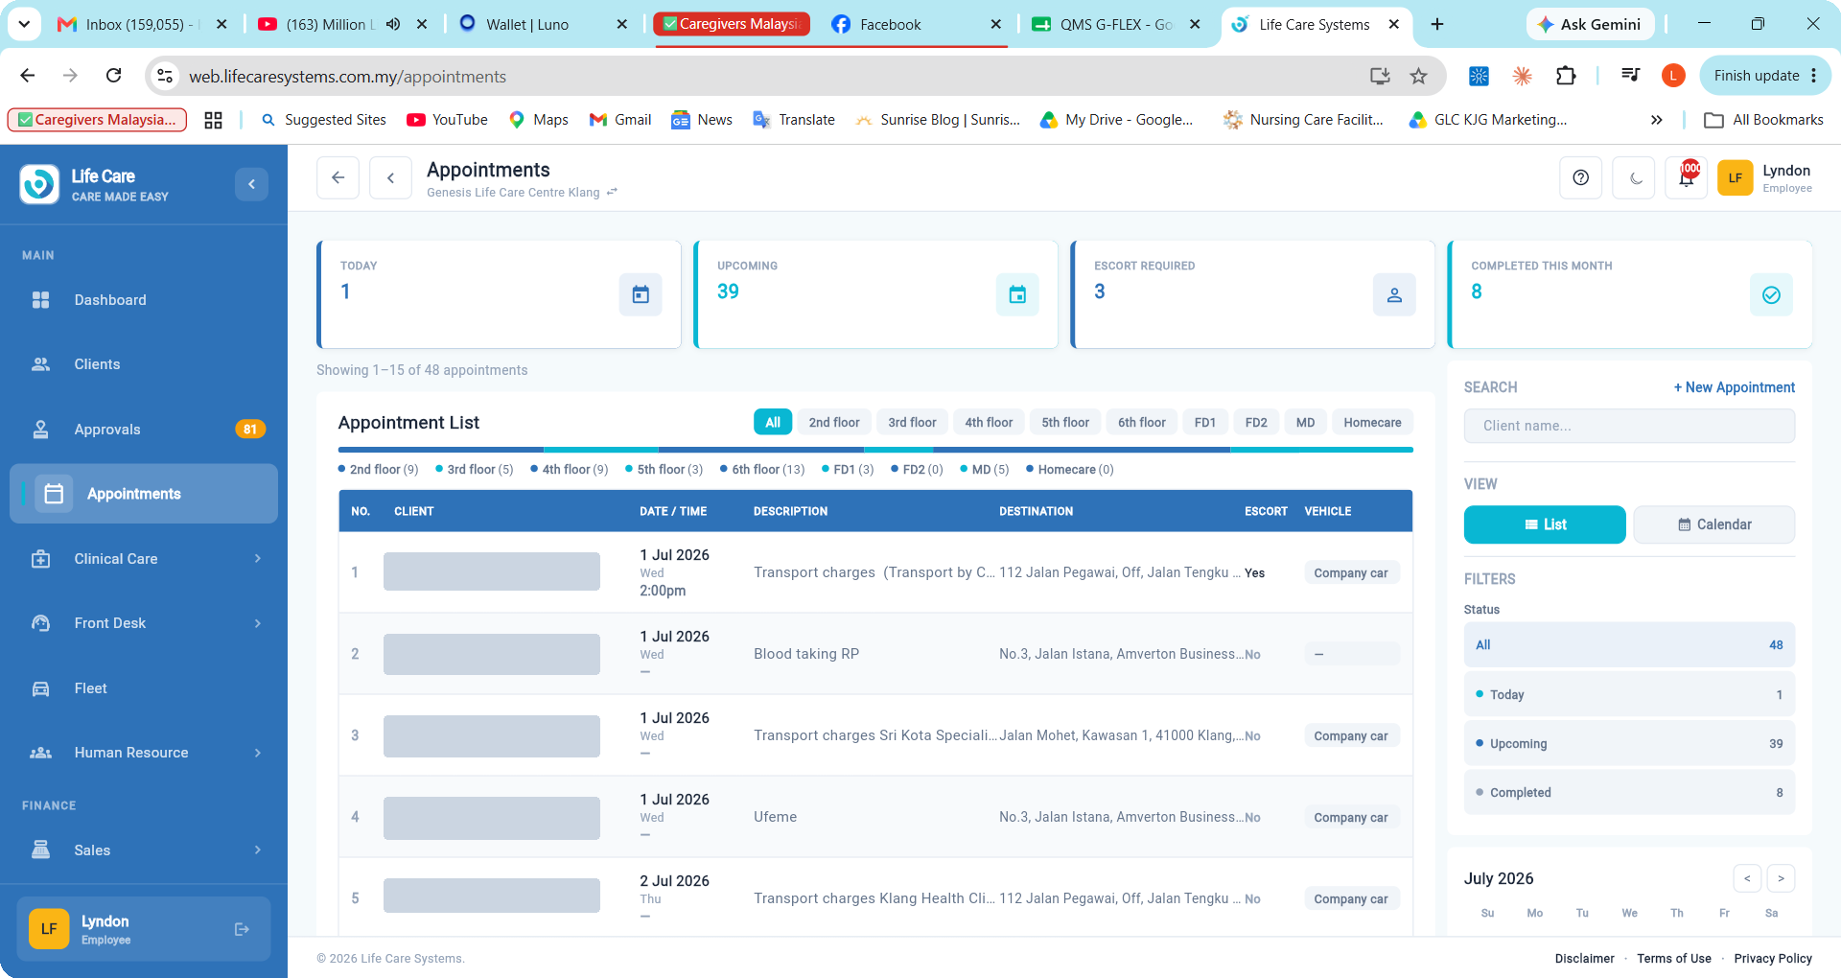Select the List view button
Image resolution: width=1841 pixels, height=978 pixels.
point(1545,524)
